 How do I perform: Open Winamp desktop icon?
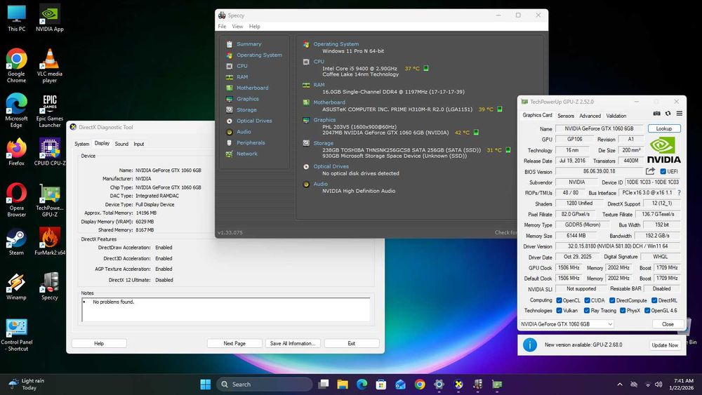[17, 286]
